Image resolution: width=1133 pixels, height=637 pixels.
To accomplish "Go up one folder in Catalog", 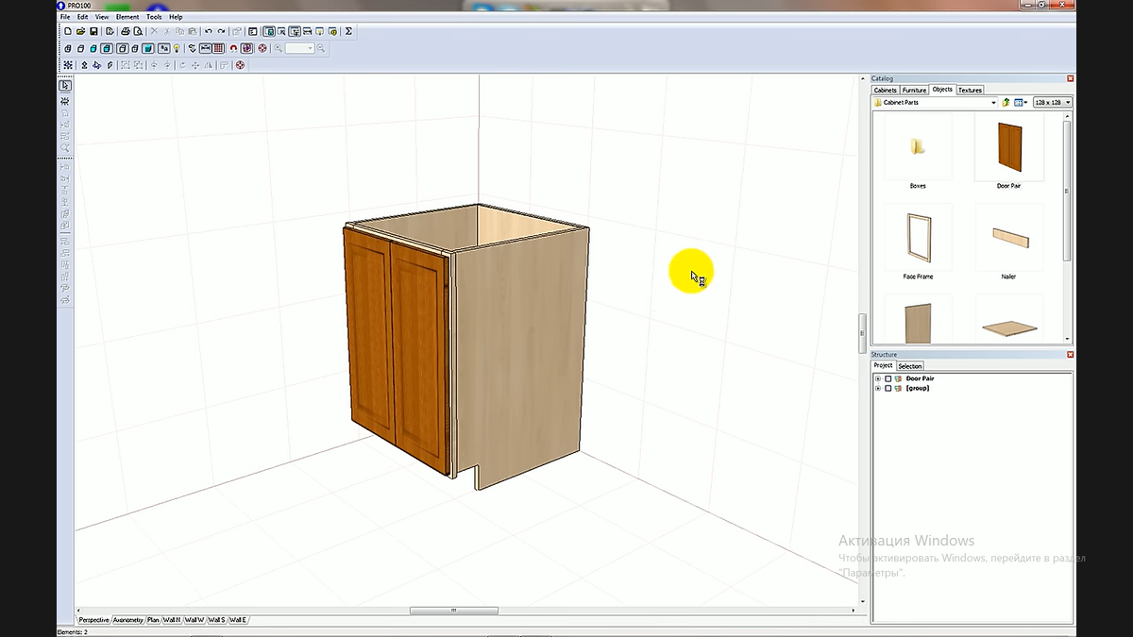I will click(1006, 102).
